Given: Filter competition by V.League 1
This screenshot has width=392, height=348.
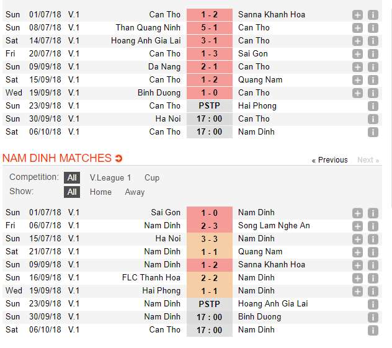Looking at the screenshot, I should (110, 177).
